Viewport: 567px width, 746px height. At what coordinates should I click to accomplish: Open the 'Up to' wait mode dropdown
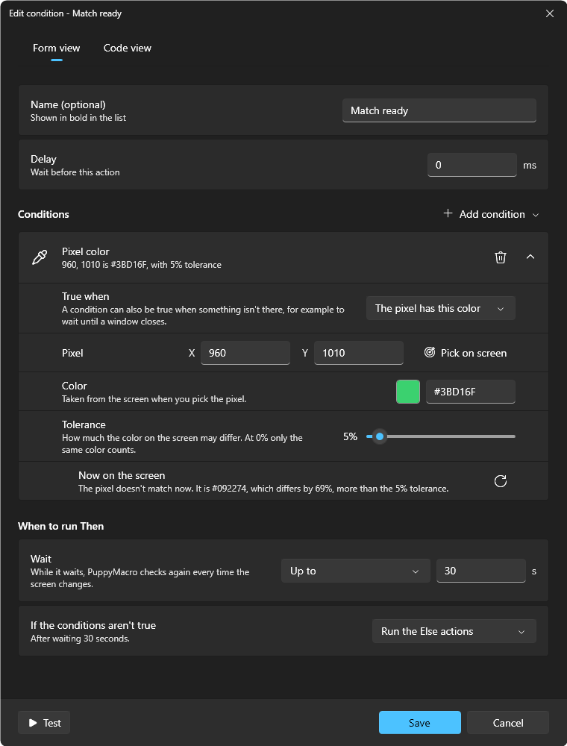pos(356,571)
